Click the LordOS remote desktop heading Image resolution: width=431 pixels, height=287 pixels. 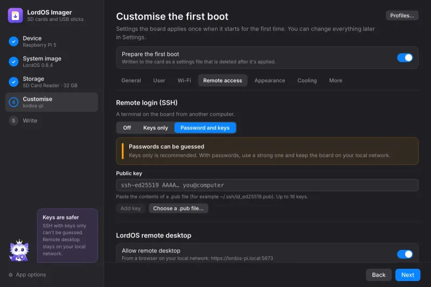[154, 235]
